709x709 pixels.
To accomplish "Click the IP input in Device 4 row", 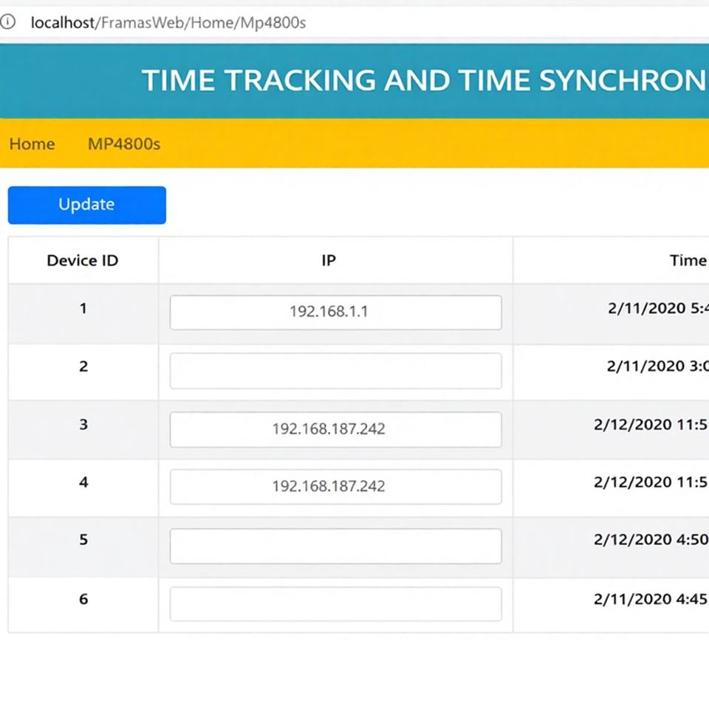I will pyautogui.click(x=335, y=487).
